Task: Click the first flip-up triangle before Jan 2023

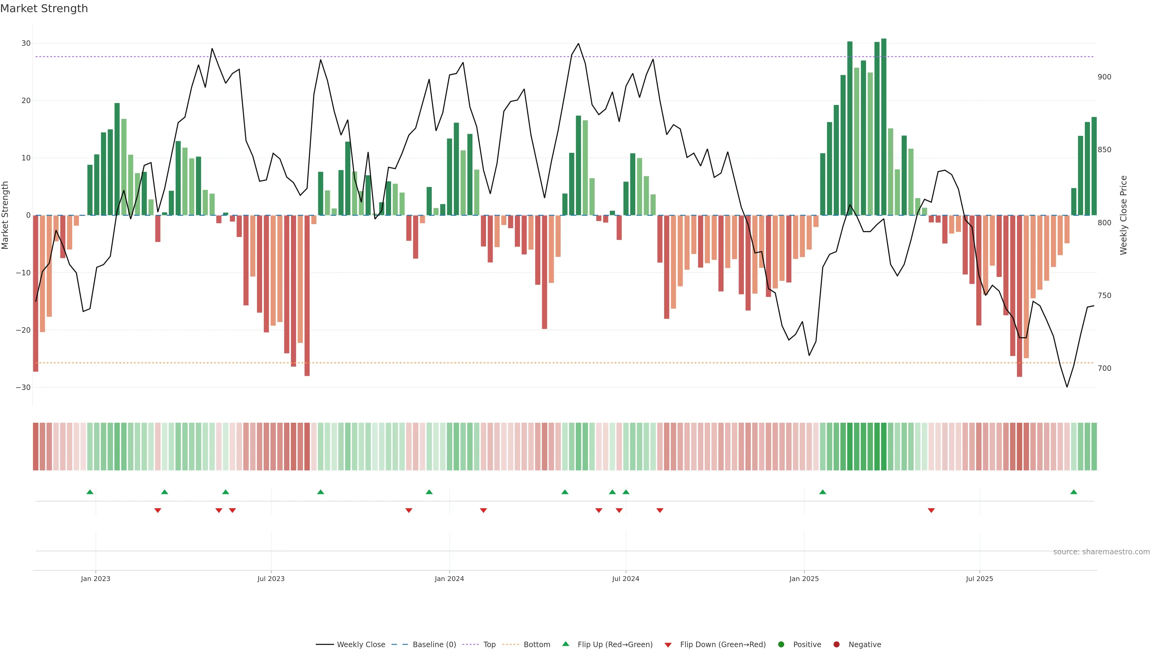Action: [90, 492]
